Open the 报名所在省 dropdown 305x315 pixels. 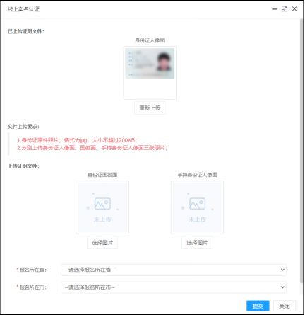click(174, 270)
